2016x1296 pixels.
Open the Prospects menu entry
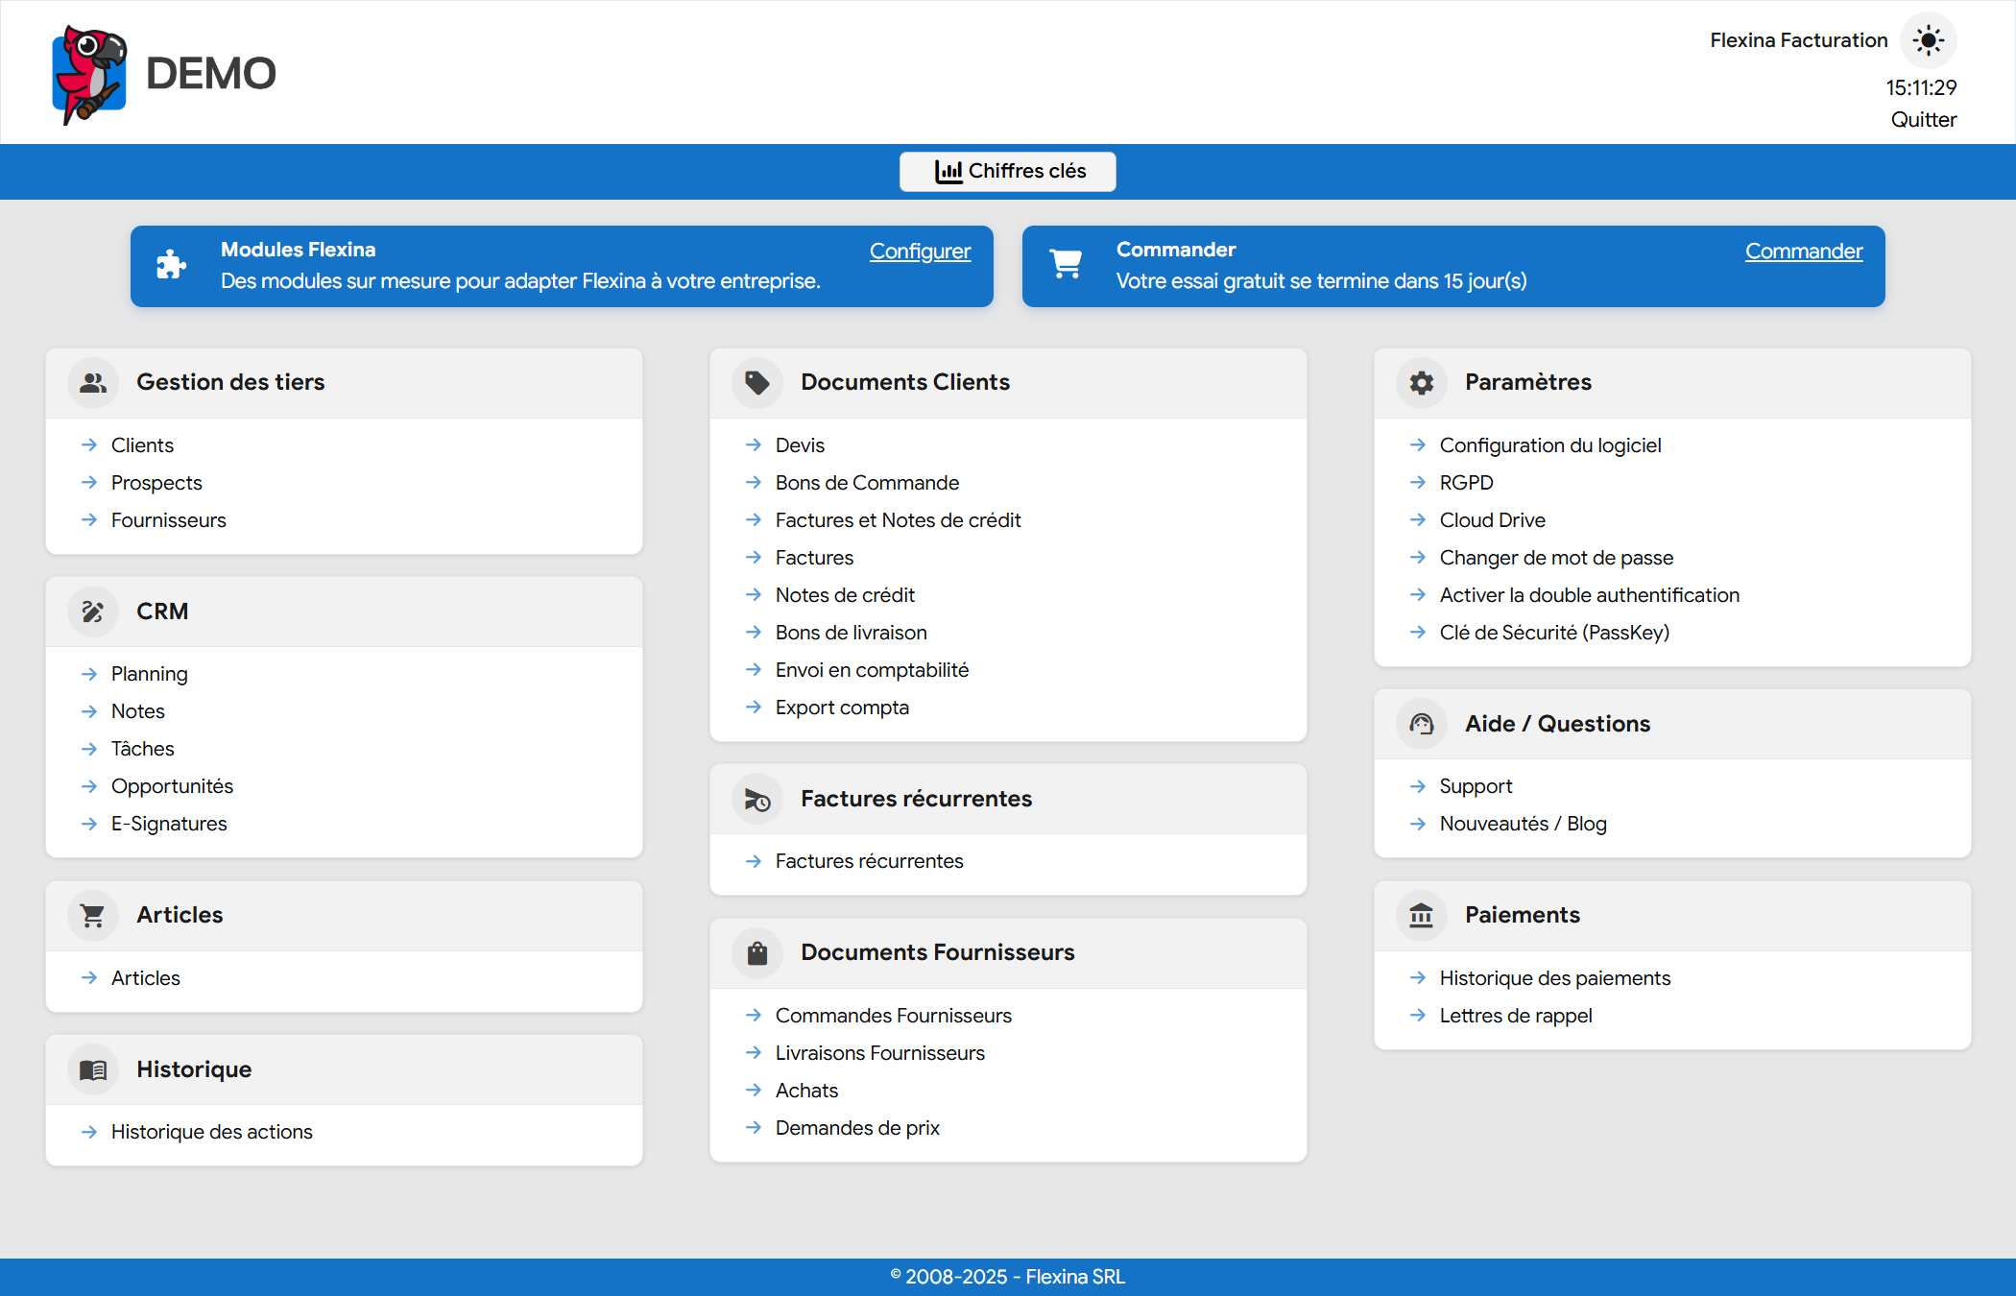pyautogui.click(x=156, y=482)
